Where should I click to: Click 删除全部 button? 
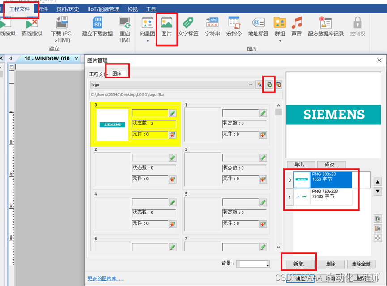[361, 264]
